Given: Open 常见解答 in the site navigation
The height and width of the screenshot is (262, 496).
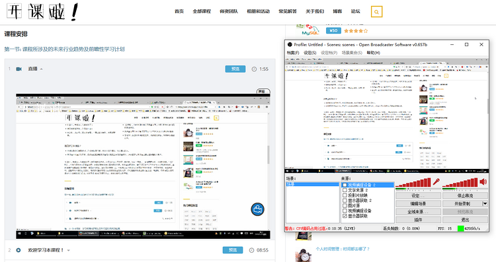Looking at the screenshot, I should (288, 11).
